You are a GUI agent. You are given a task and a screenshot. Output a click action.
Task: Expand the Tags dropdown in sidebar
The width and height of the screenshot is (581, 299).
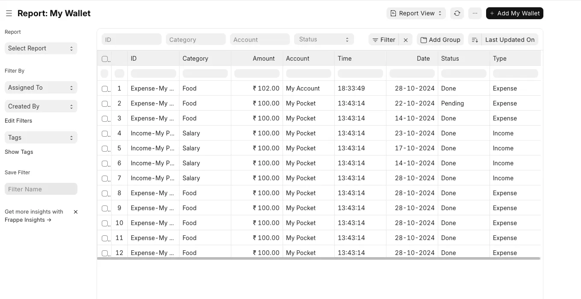(41, 138)
